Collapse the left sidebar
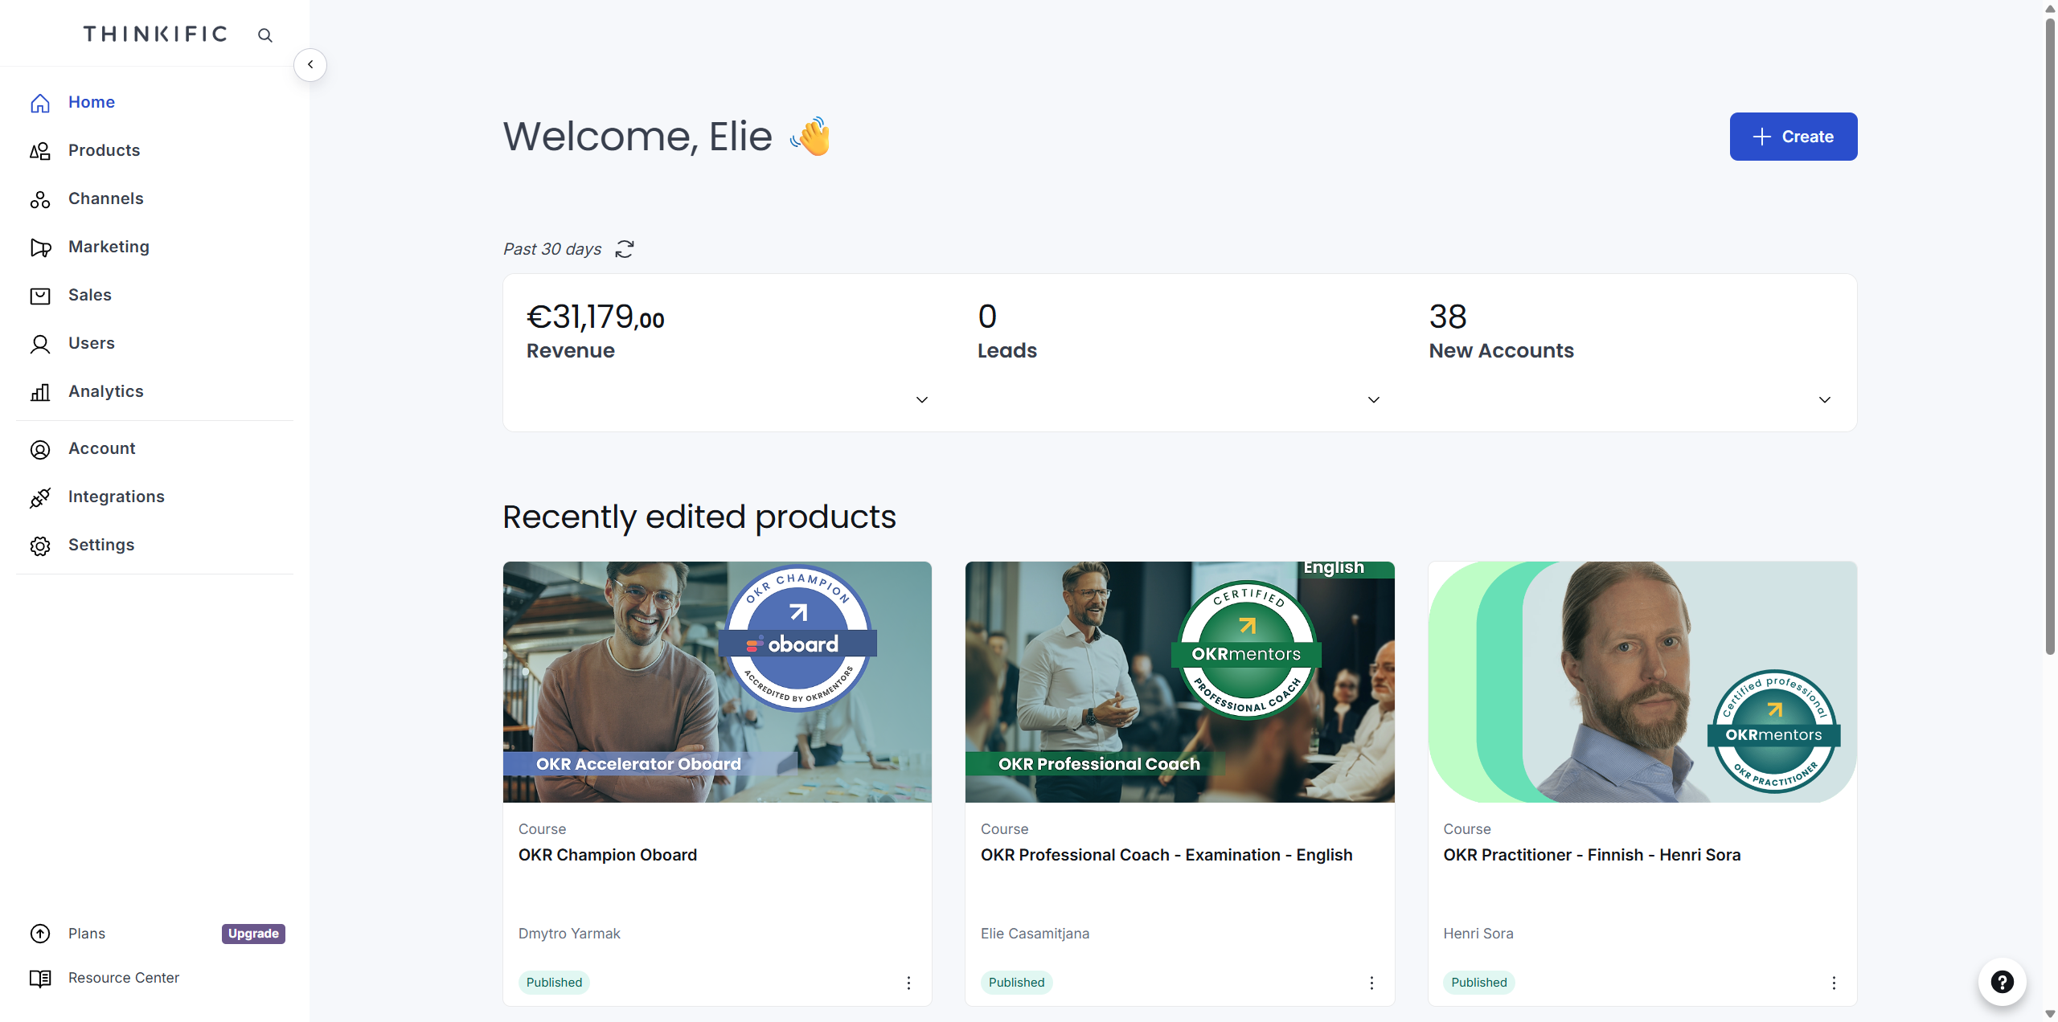The height and width of the screenshot is (1022, 2058). pos(310,64)
